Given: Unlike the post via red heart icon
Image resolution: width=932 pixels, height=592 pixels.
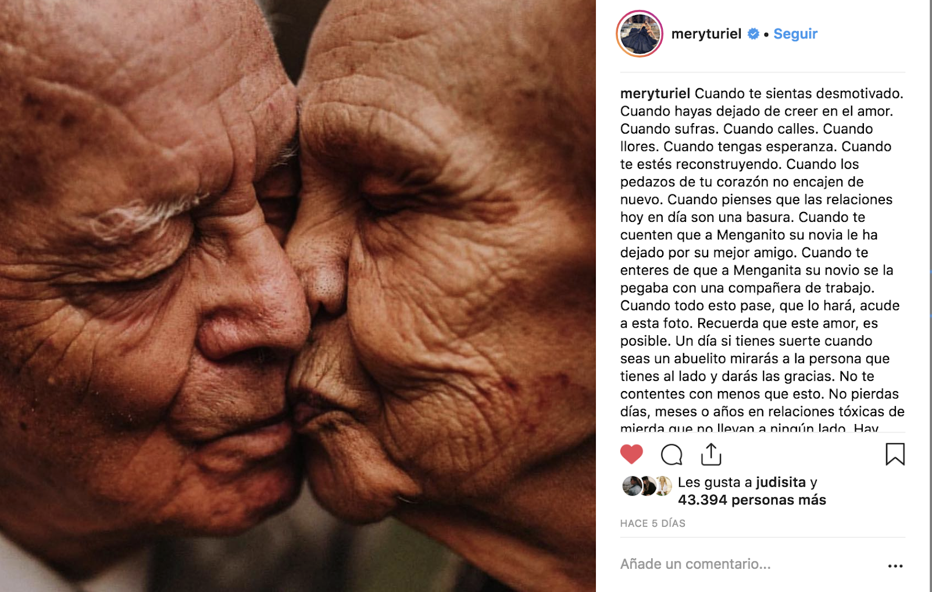Looking at the screenshot, I should [631, 454].
